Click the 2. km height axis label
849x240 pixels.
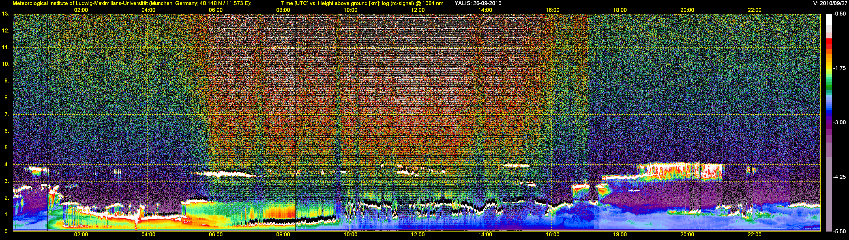[x=7, y=198]
